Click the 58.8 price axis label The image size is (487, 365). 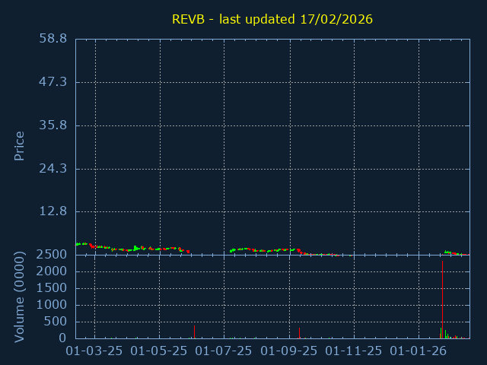pyautogui.click(x=53, y=39)
